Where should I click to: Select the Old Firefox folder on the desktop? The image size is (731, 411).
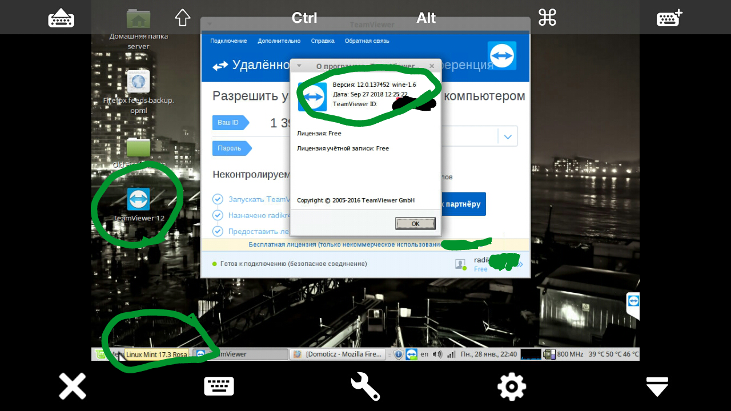(138, 153)
